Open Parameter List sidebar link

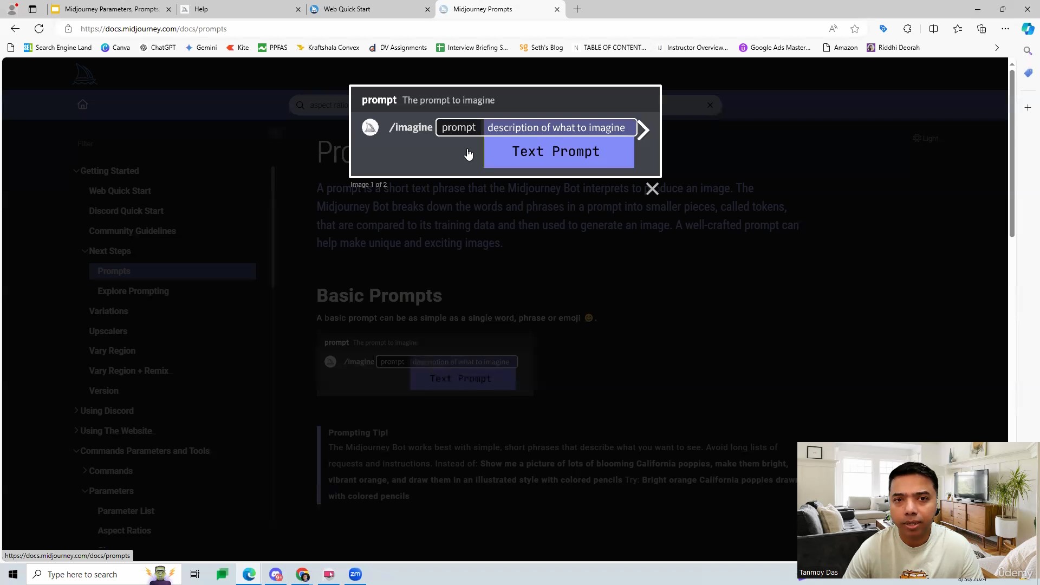pos(126,511)
